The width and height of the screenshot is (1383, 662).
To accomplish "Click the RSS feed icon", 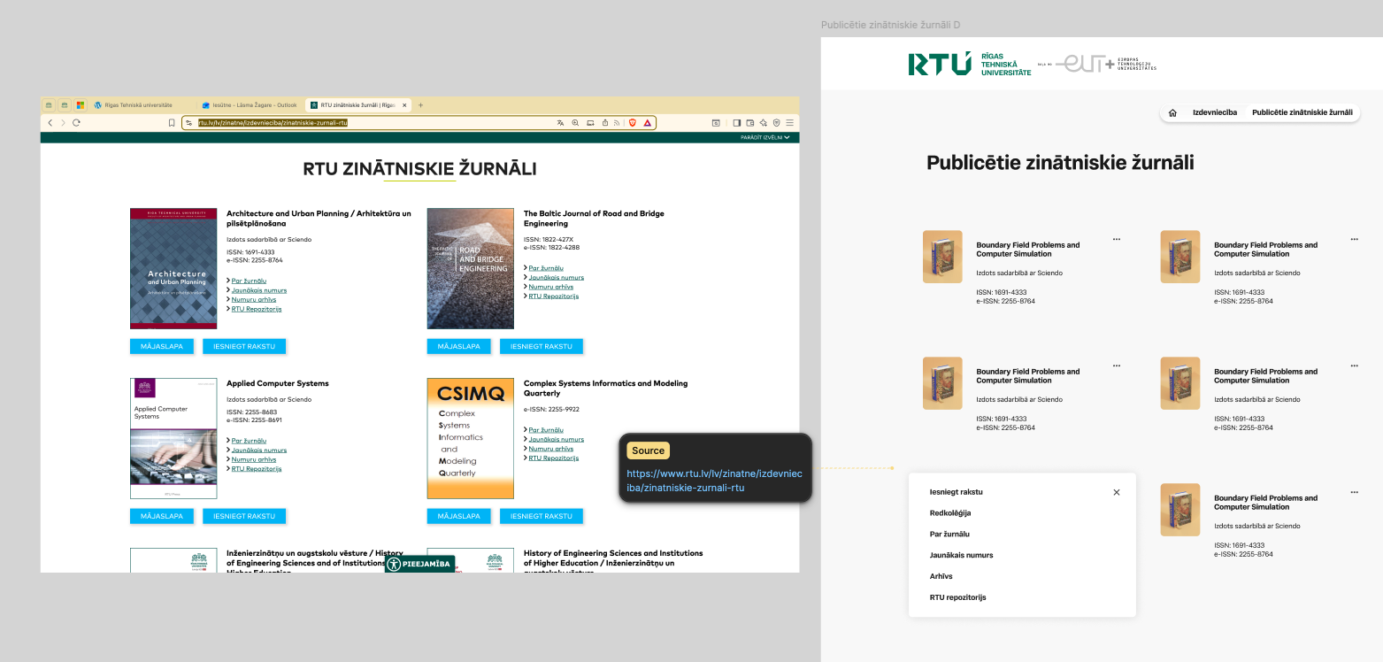I will pyautogui.click(x=619, y=123).
